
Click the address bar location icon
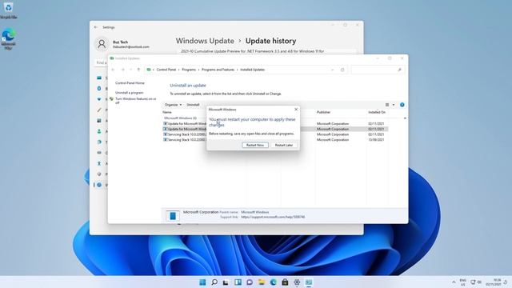point(149,70)
